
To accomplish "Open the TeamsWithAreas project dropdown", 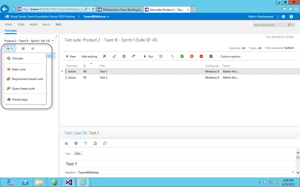I will (x=96, y=16).
